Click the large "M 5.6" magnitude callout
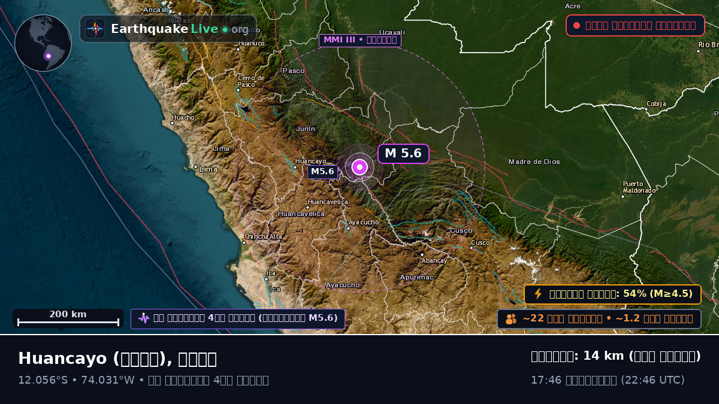Image resolution: width=719 pixels, height=404 pixels. 403,154
